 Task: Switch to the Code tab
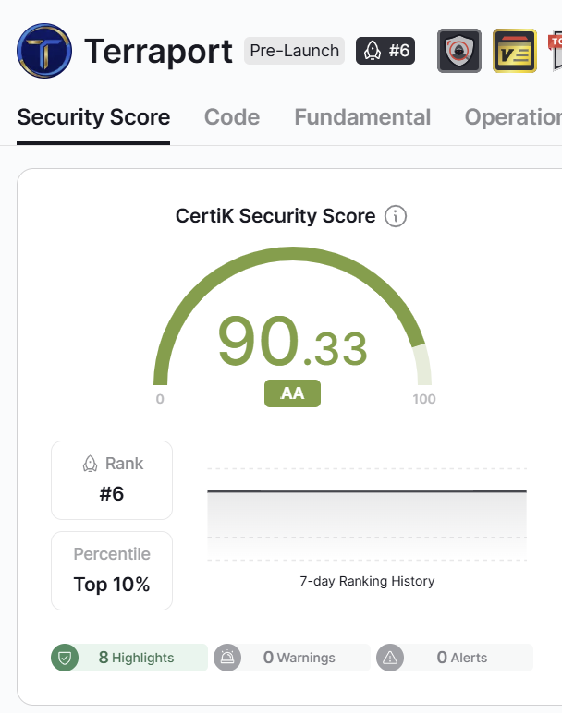(x=232, y=117)
